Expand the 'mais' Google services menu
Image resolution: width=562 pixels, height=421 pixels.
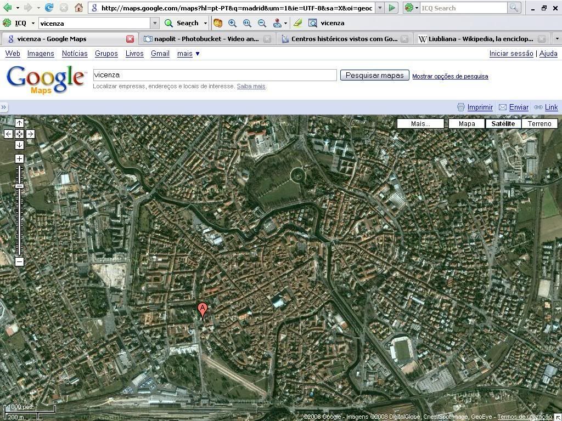tap(188, 54)
